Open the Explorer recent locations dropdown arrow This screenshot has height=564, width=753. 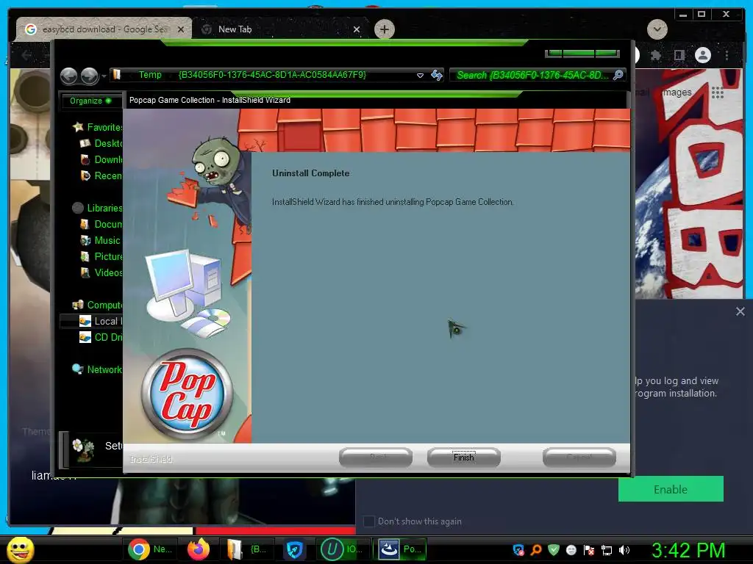[104, 76]
